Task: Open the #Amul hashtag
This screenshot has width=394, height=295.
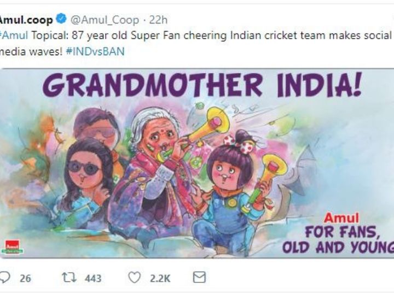Action: pos(14,36)
